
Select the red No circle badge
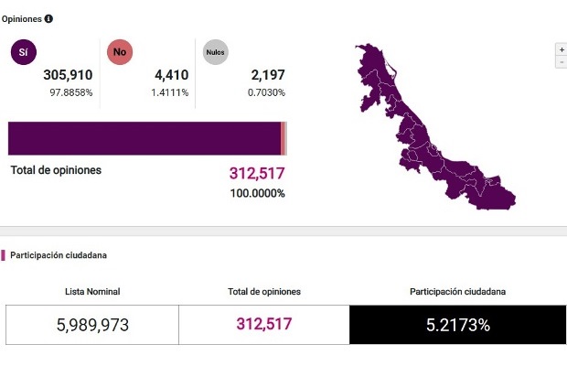point(120,53)
